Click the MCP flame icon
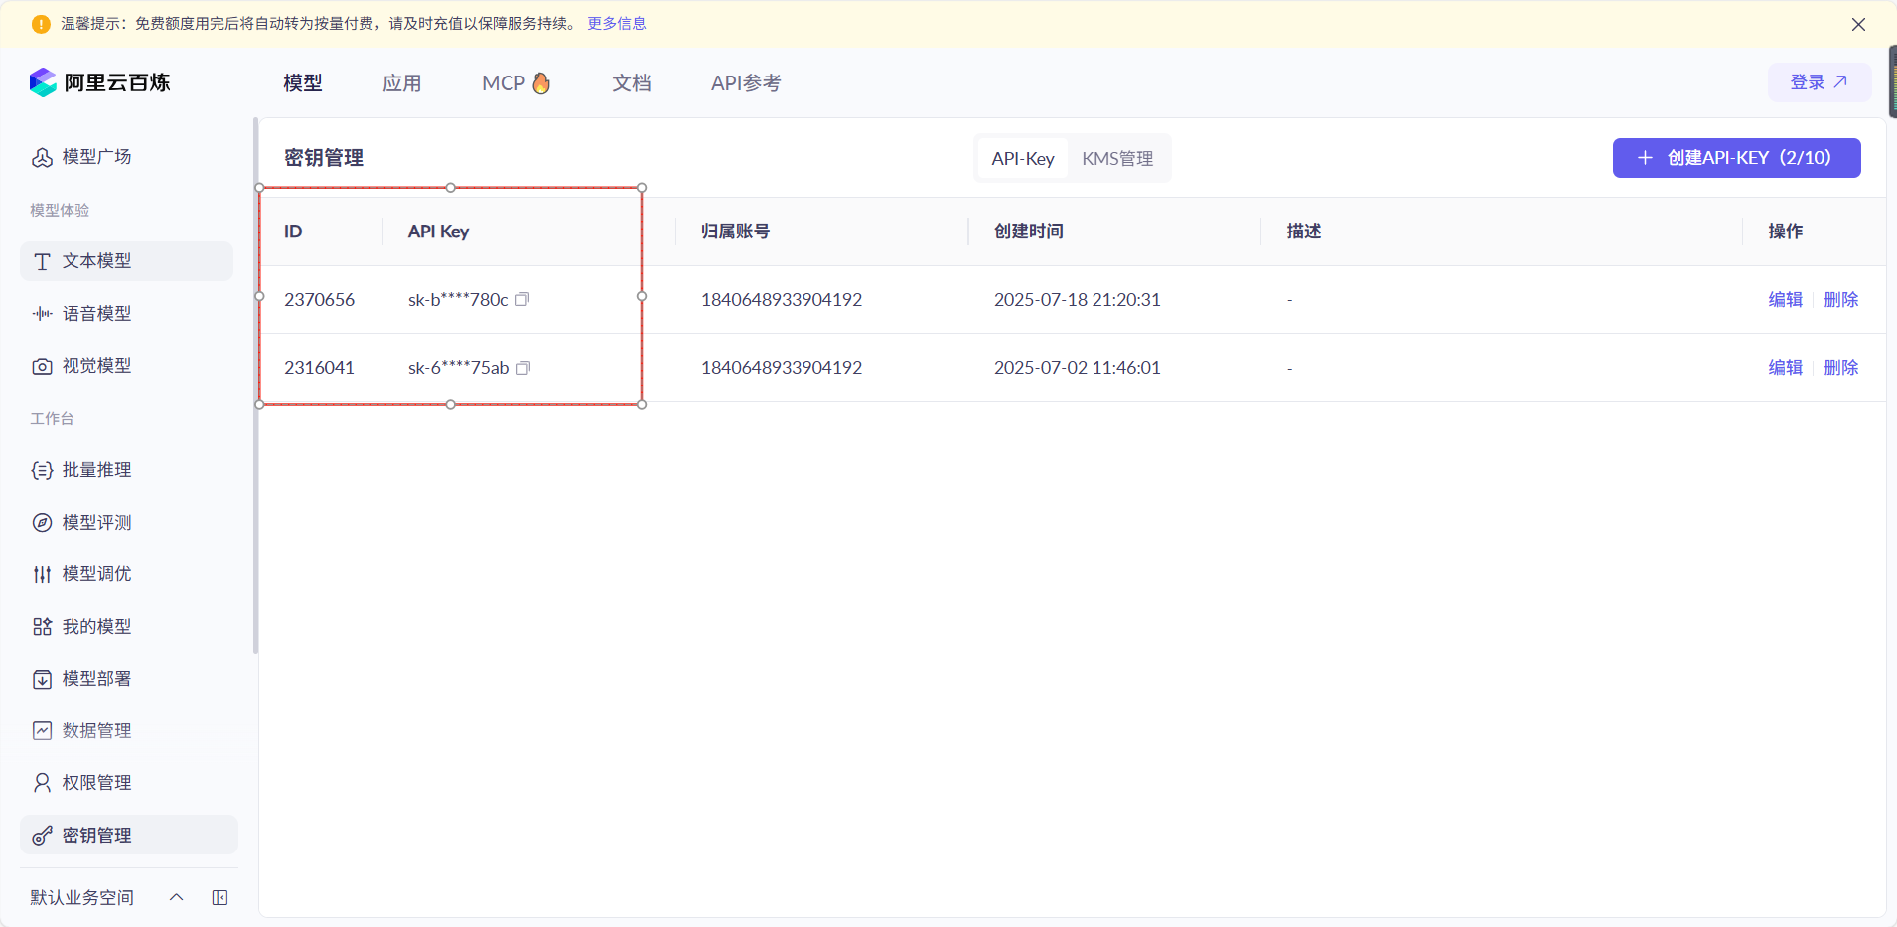1897x927 pixels. click(541, 83)
